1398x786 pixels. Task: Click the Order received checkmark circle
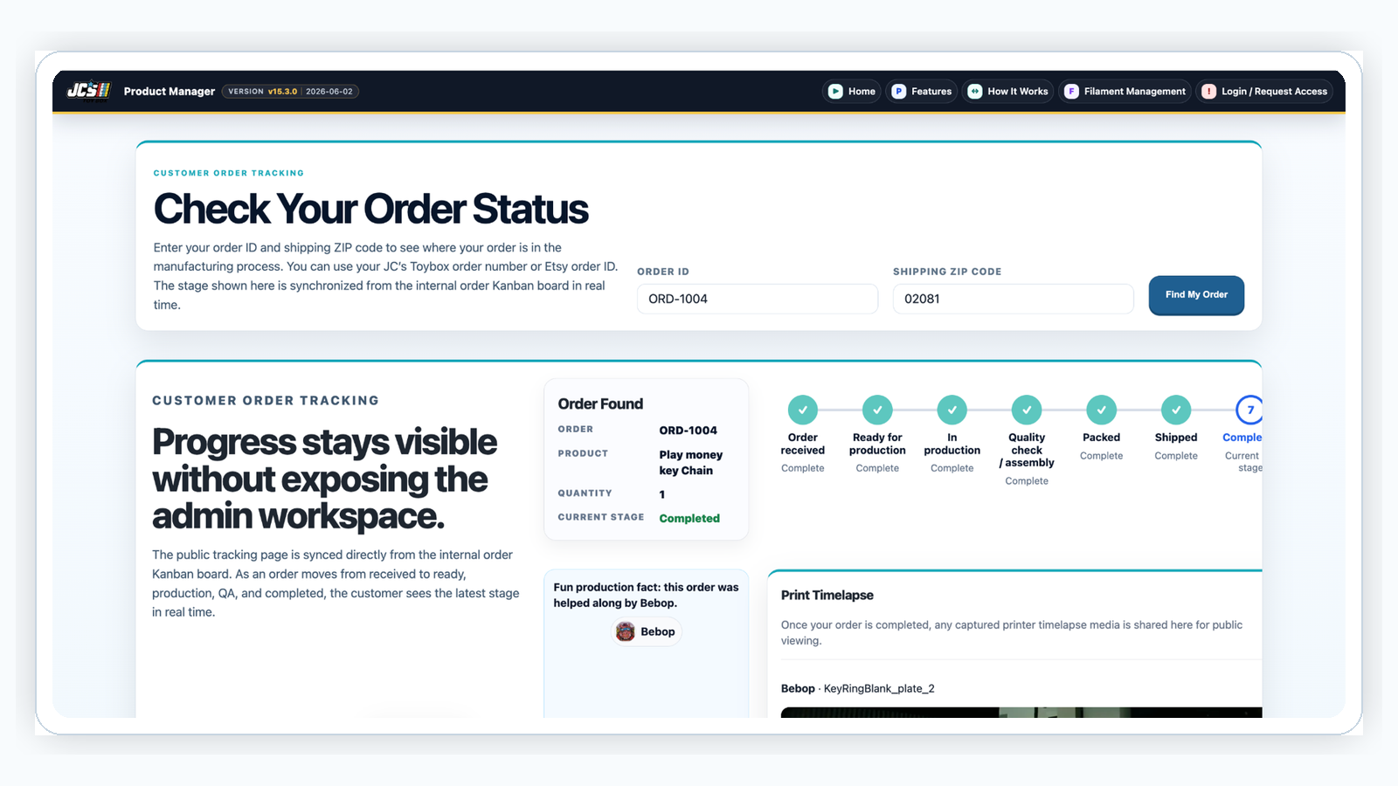[x=803, y=410]
